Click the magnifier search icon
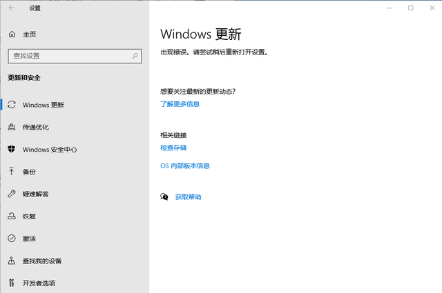442x293 pixels. tap(135, 56)
